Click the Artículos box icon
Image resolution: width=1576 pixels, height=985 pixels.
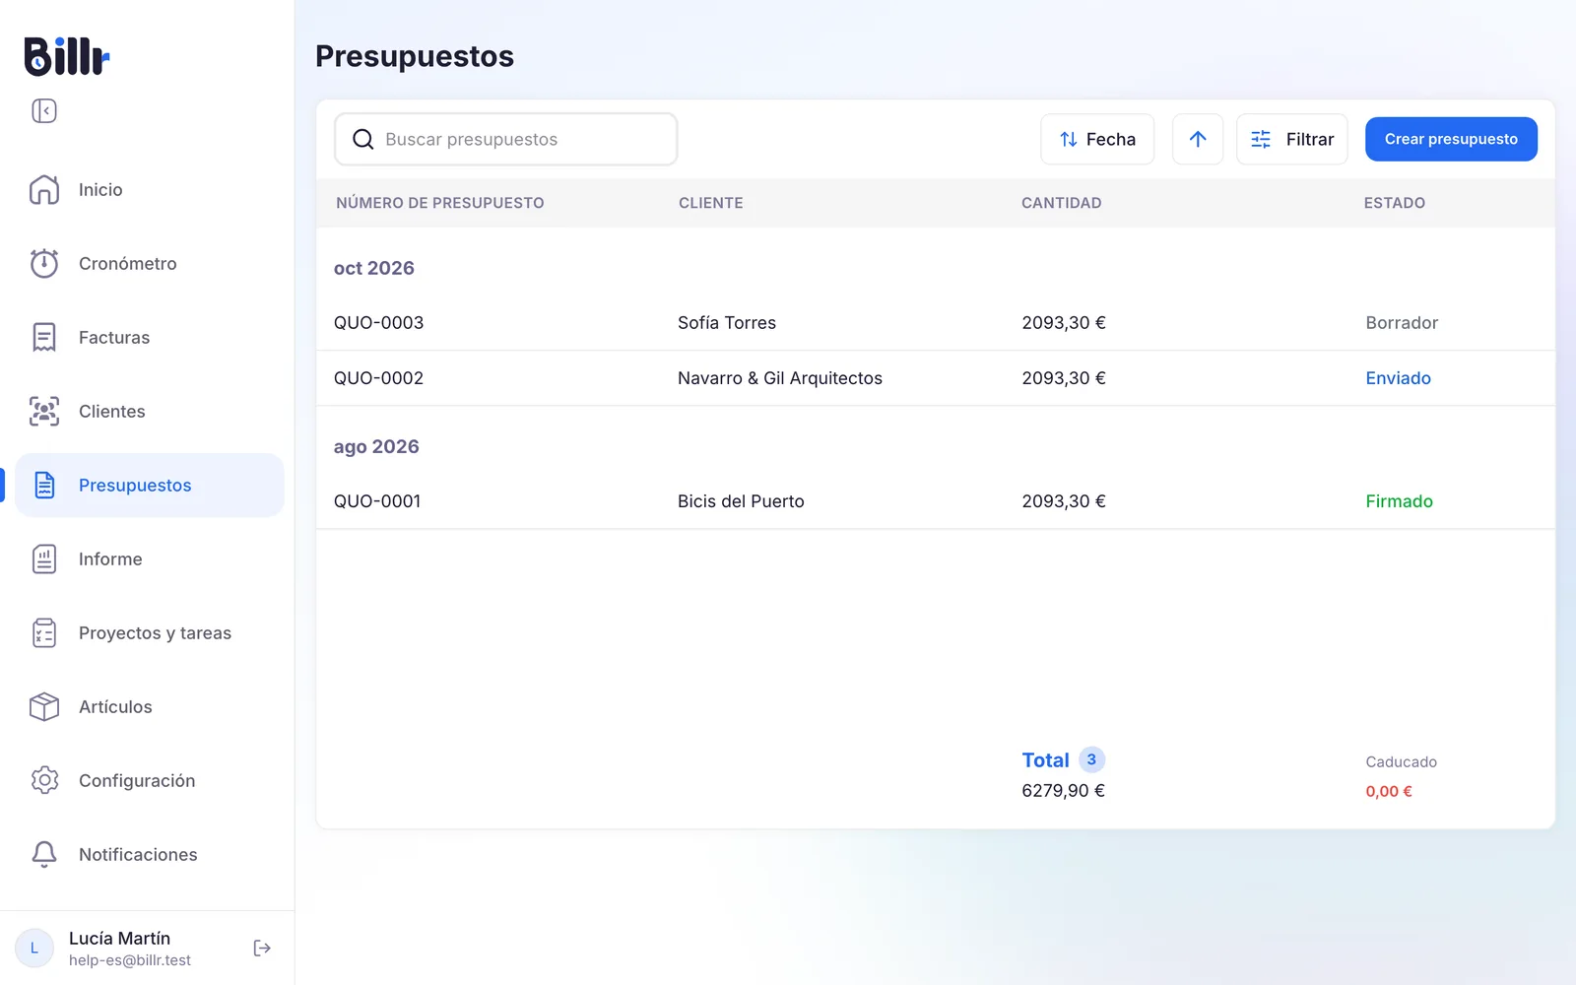coord(44,706)
